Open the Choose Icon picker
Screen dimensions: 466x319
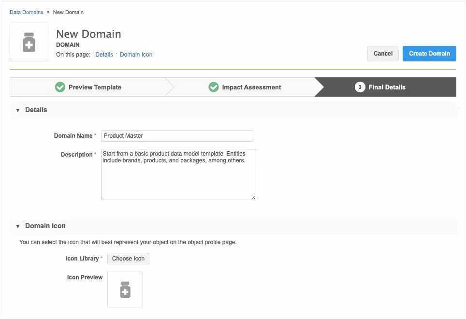pyautogui.click(x=128, y=259)
